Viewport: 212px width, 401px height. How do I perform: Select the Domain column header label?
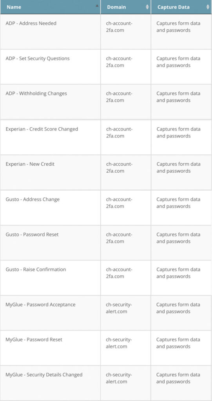click(116, 7)
